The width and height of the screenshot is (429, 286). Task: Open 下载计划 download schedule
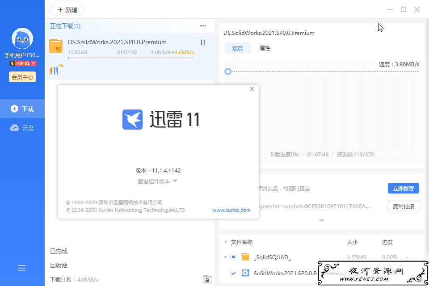point(60,279)
